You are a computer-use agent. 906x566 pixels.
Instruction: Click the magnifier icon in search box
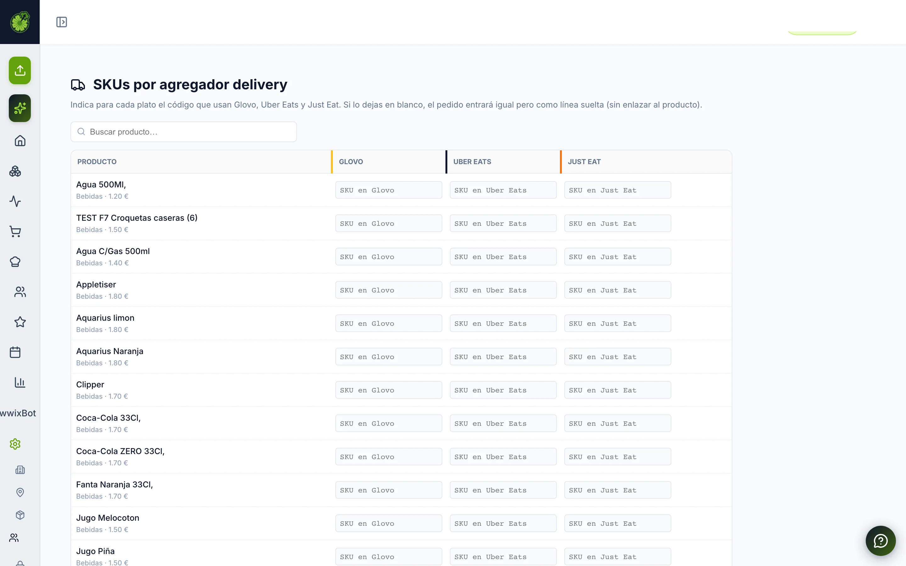click(81, 132)
